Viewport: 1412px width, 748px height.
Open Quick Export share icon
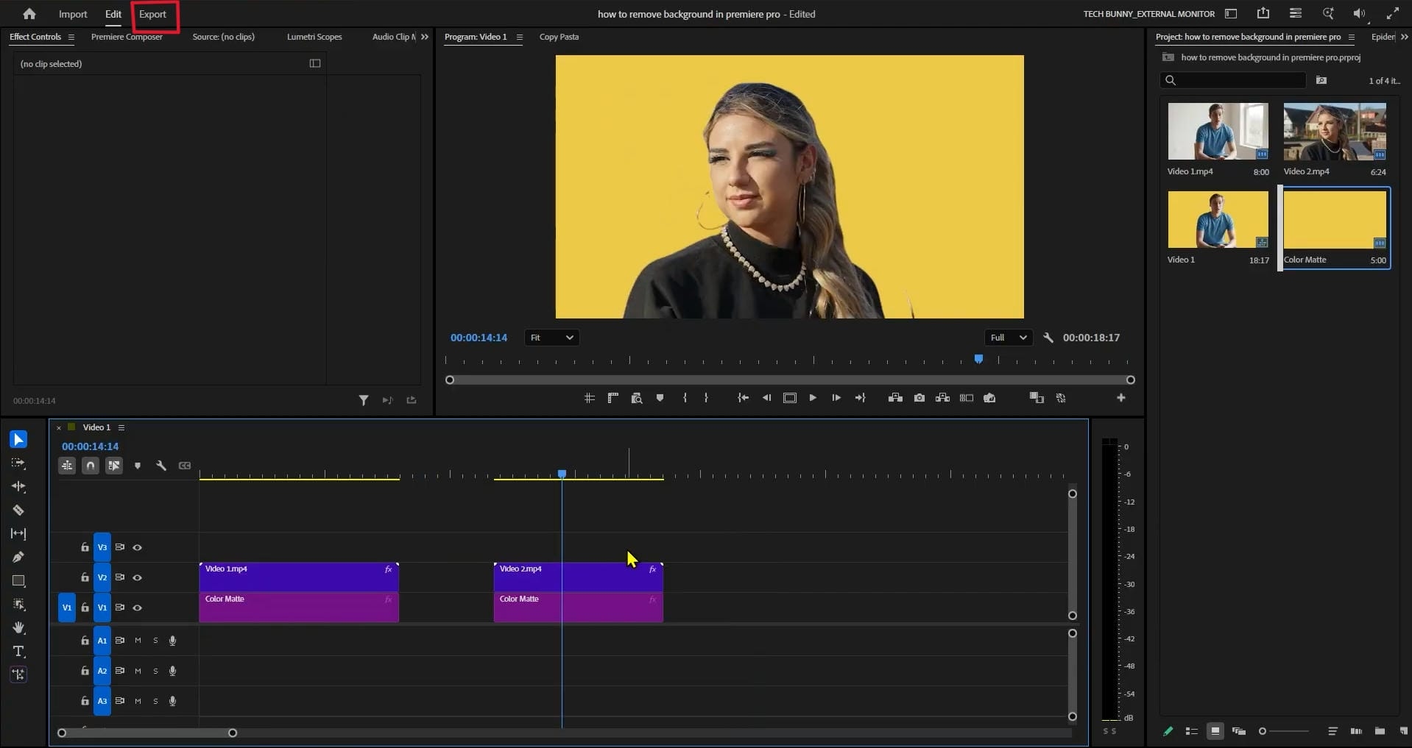[x=1263, y=13]
